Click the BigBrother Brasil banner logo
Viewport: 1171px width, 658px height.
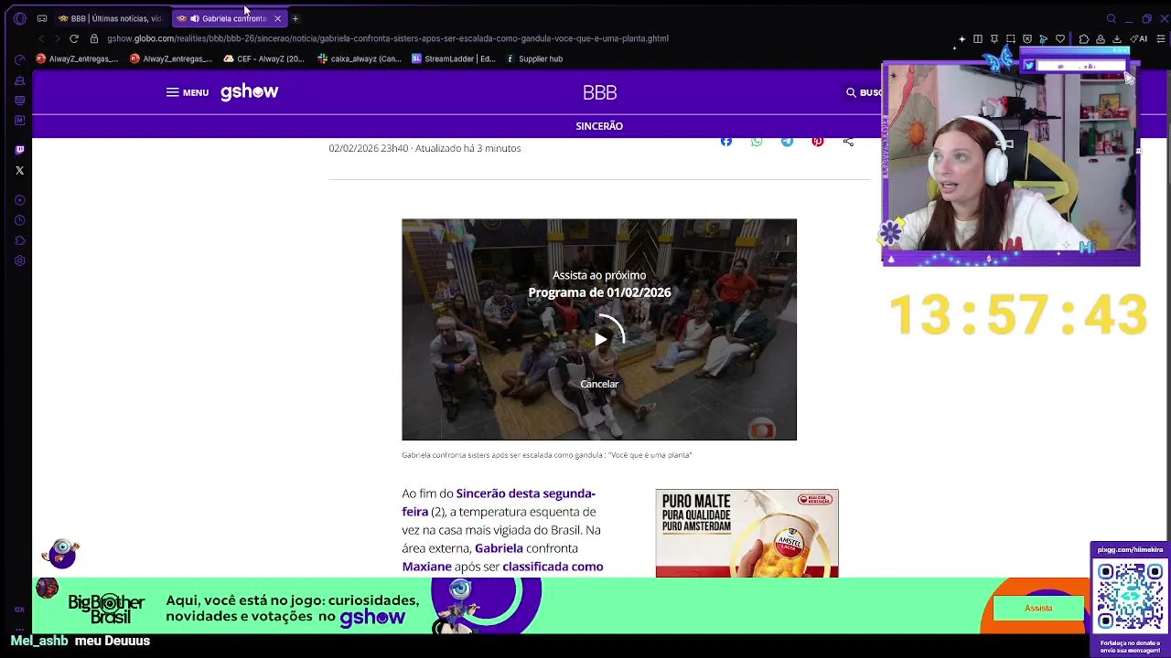pyautogui.click(x=106, y=607)
